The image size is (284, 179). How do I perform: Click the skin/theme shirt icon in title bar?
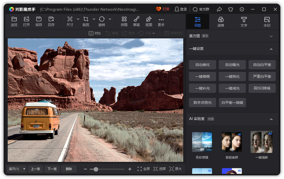(231, 9)
